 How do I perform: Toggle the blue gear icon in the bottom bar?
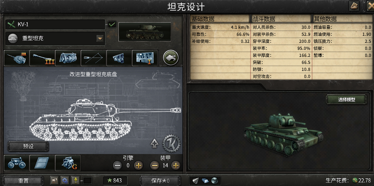coord(65,180)
